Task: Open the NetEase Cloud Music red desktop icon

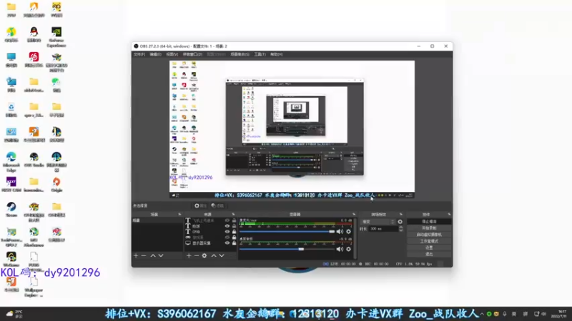Action: tap(34, 60)
